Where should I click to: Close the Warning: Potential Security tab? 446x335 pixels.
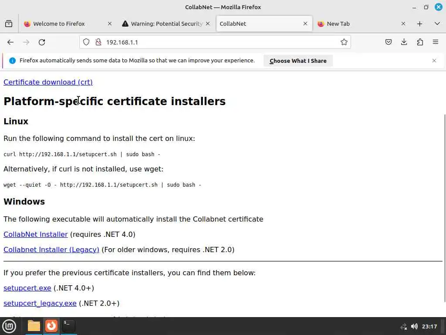[x=208, y=24]
